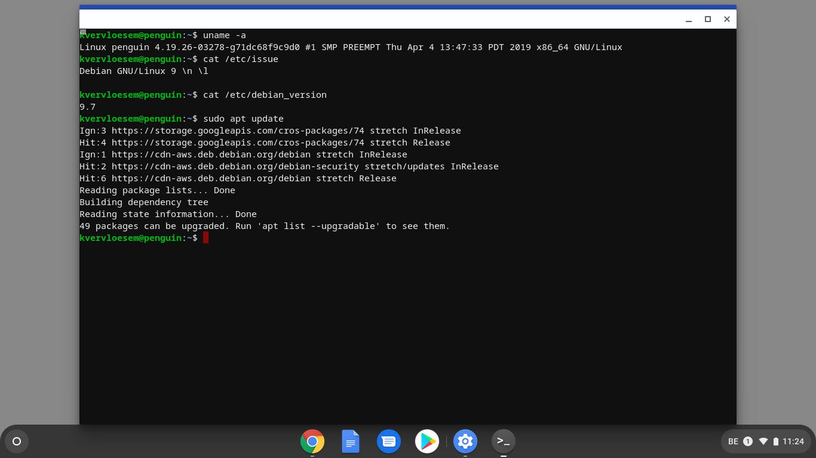Click '49 packages can be upgraded' line

[265, 226]
